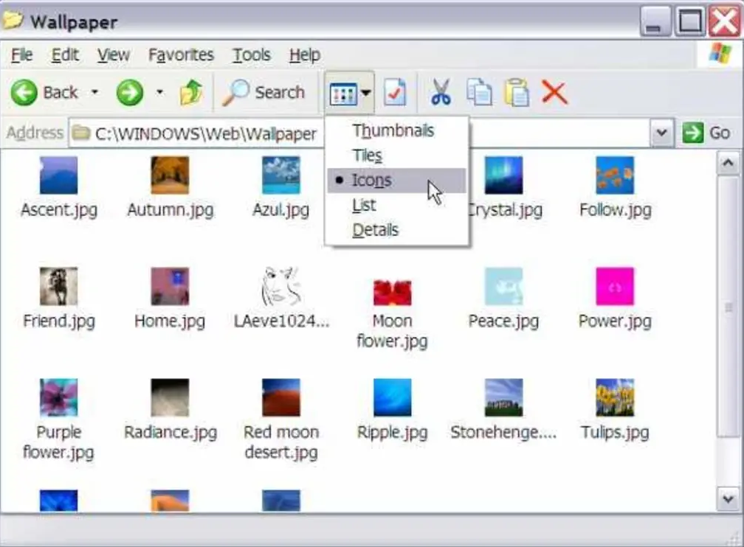Click the Copy toolbar icon
The image size is (744, 547).
[x=479, y=93]
